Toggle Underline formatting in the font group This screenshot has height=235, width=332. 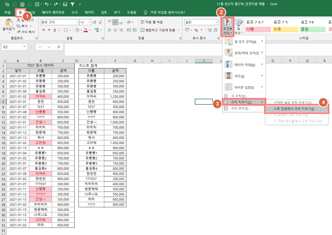click(x=55, y=30)
